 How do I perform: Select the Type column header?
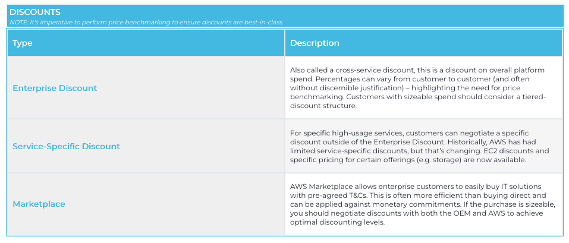(x=23, y=43)
